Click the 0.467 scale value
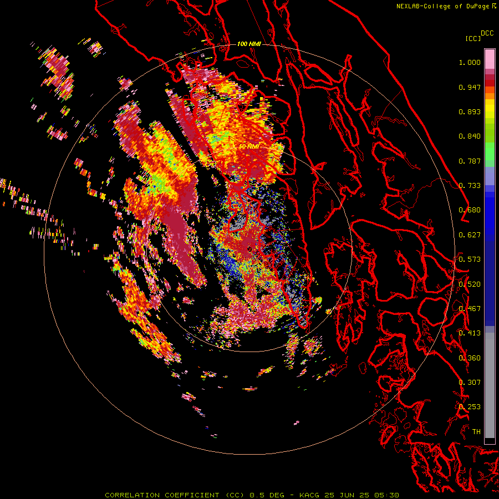Screen dimensions: 499x499 470,309
